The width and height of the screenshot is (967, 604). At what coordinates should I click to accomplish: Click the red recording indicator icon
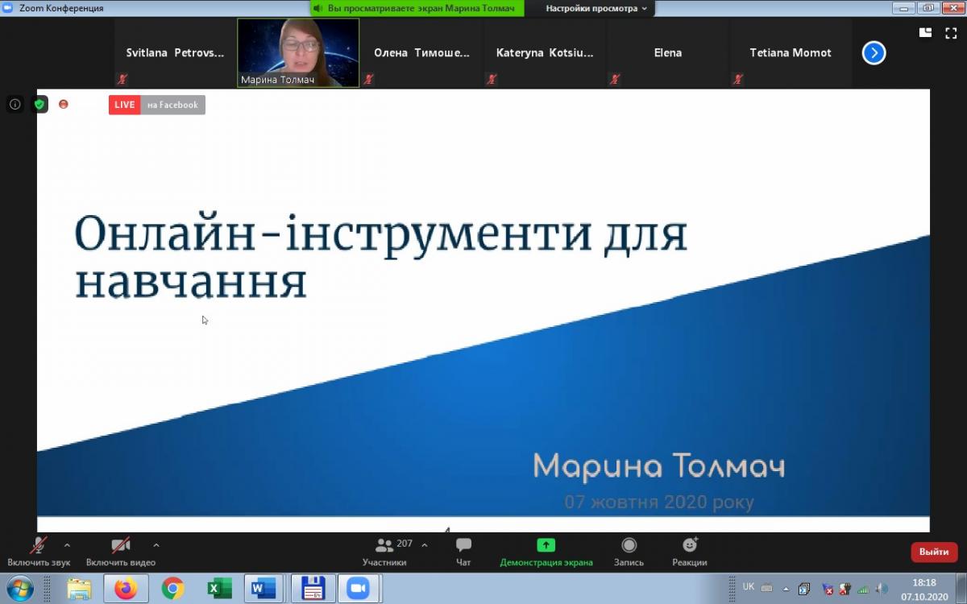pos(64,104)
